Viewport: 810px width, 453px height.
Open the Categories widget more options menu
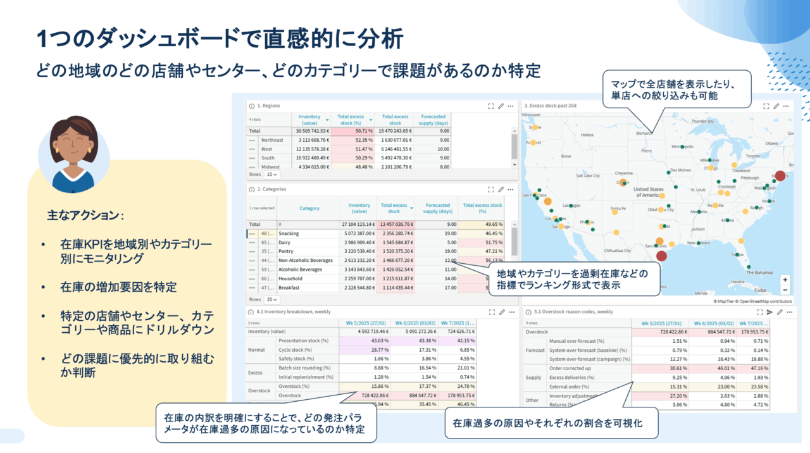510,189
